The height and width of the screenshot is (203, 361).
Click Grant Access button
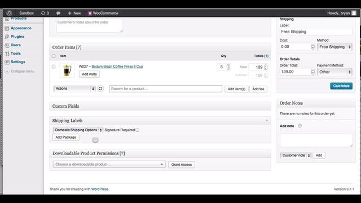[182, 165]
